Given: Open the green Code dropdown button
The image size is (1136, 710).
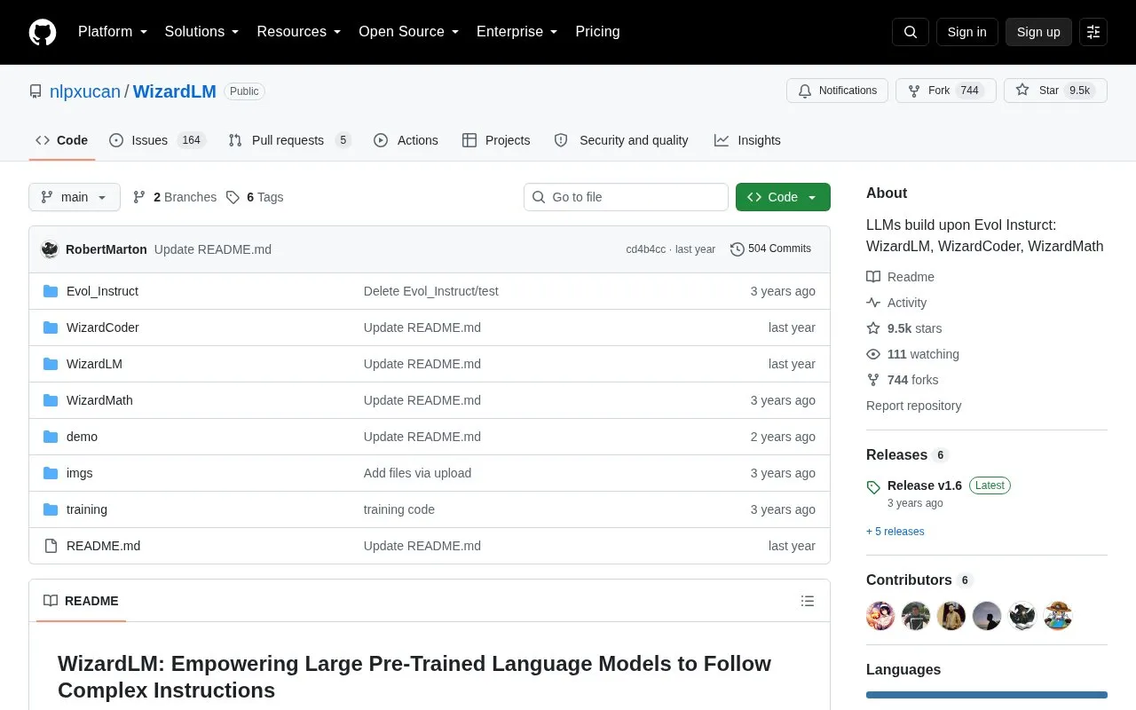Looking at the screenshot, I should pos(783,197).
